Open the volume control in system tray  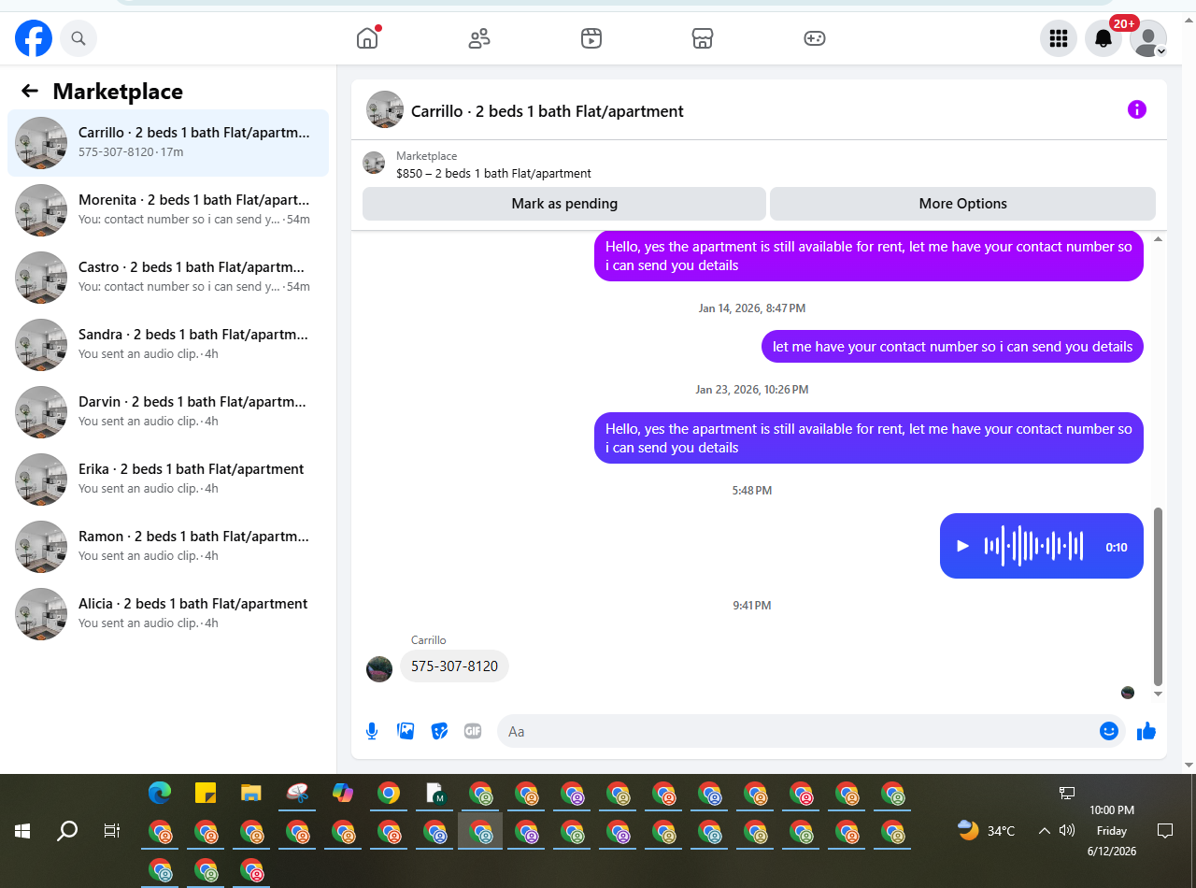(x=1067, y=830)
